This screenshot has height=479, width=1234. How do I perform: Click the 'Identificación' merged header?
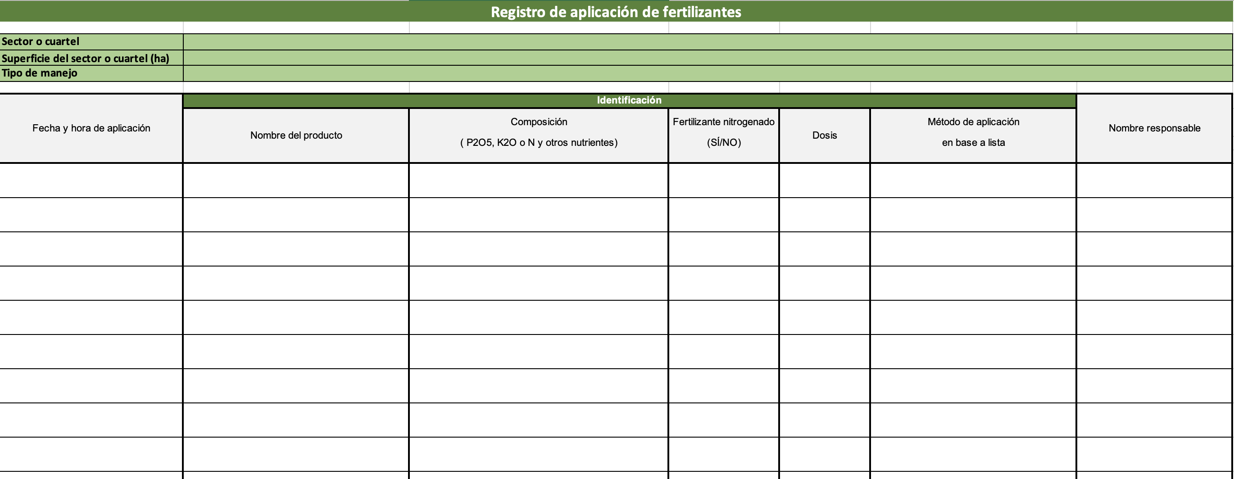pyautogui.click(x=630, y=100)
